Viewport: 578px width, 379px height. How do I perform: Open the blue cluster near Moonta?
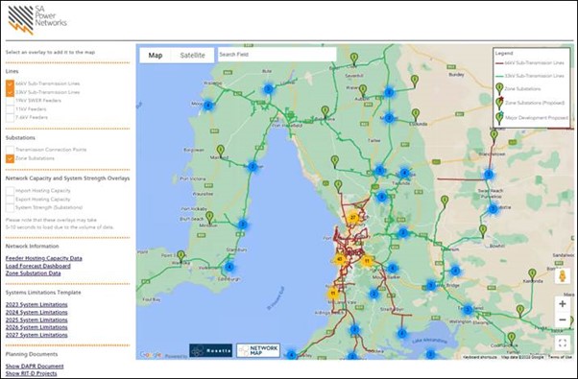(208, 106)
